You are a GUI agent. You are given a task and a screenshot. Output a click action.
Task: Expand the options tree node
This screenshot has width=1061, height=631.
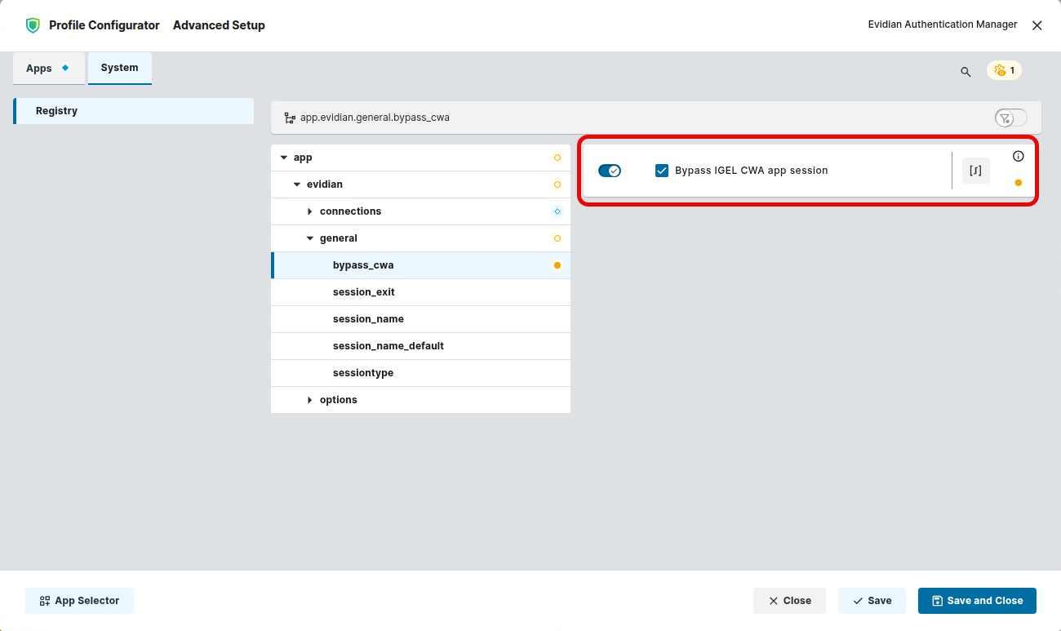tap(310, 400)
